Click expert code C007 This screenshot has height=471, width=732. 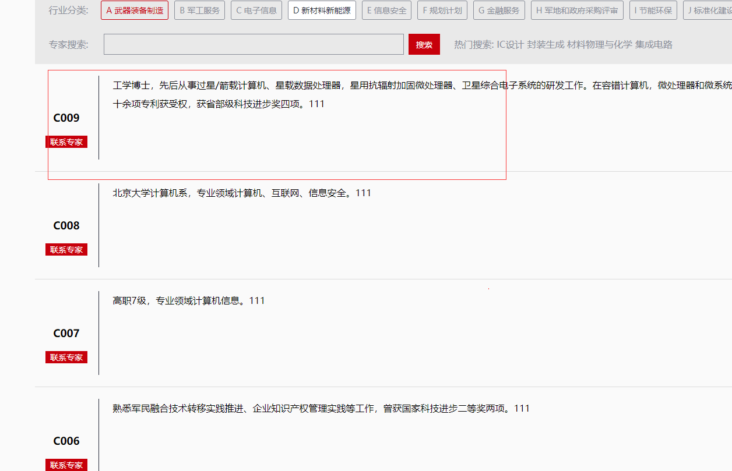click(x=66, y=333)
